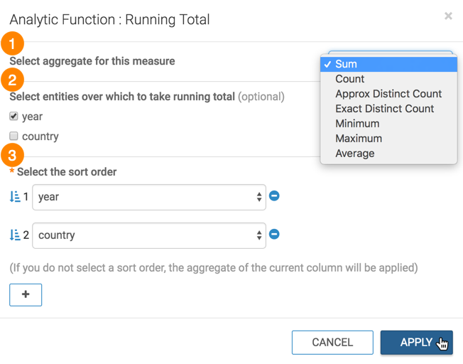
Task: Add a new sort order row
Action: point(26,294)
